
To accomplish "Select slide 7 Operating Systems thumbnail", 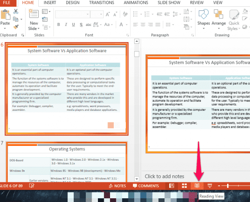I will tap(67, 162).
